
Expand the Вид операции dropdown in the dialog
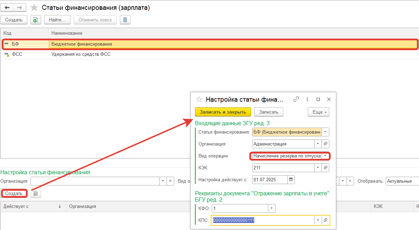pos(325,156)
